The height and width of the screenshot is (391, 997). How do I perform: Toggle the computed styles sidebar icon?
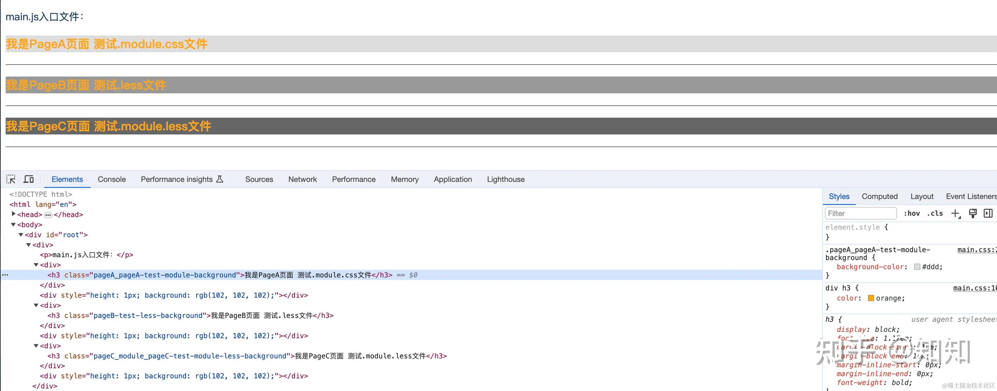988,213
